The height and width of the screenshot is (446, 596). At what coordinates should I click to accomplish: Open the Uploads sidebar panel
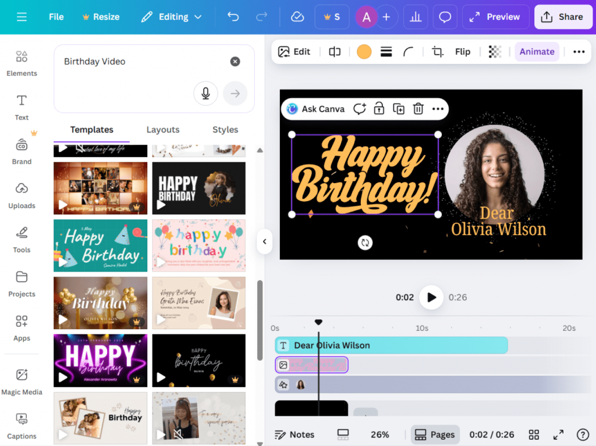22,195
